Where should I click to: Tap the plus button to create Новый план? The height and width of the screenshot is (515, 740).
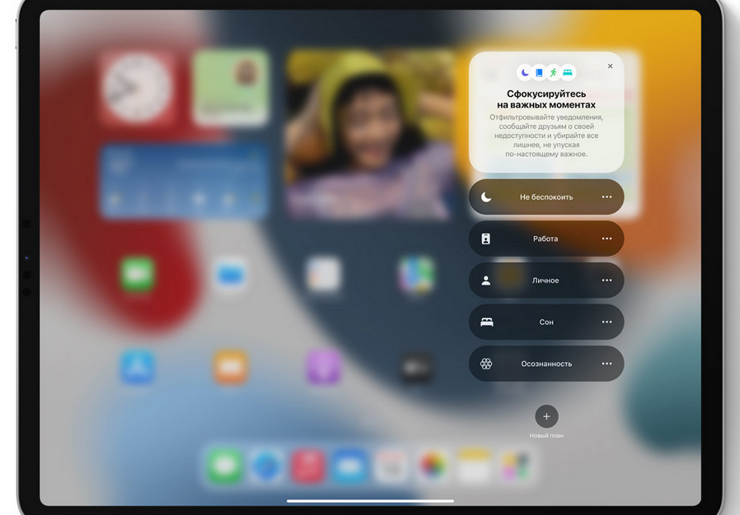pyautogui.click(x=547, y=415)
